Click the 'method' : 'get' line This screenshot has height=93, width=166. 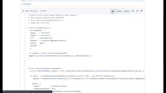[x=37, y=43]
